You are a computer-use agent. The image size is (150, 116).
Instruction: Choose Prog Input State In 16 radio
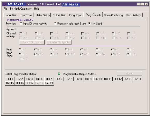[x=128, y=54]
